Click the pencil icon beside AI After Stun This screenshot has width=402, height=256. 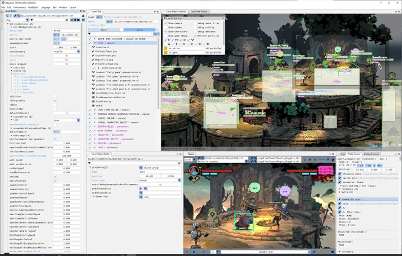[x=340, y=212]
